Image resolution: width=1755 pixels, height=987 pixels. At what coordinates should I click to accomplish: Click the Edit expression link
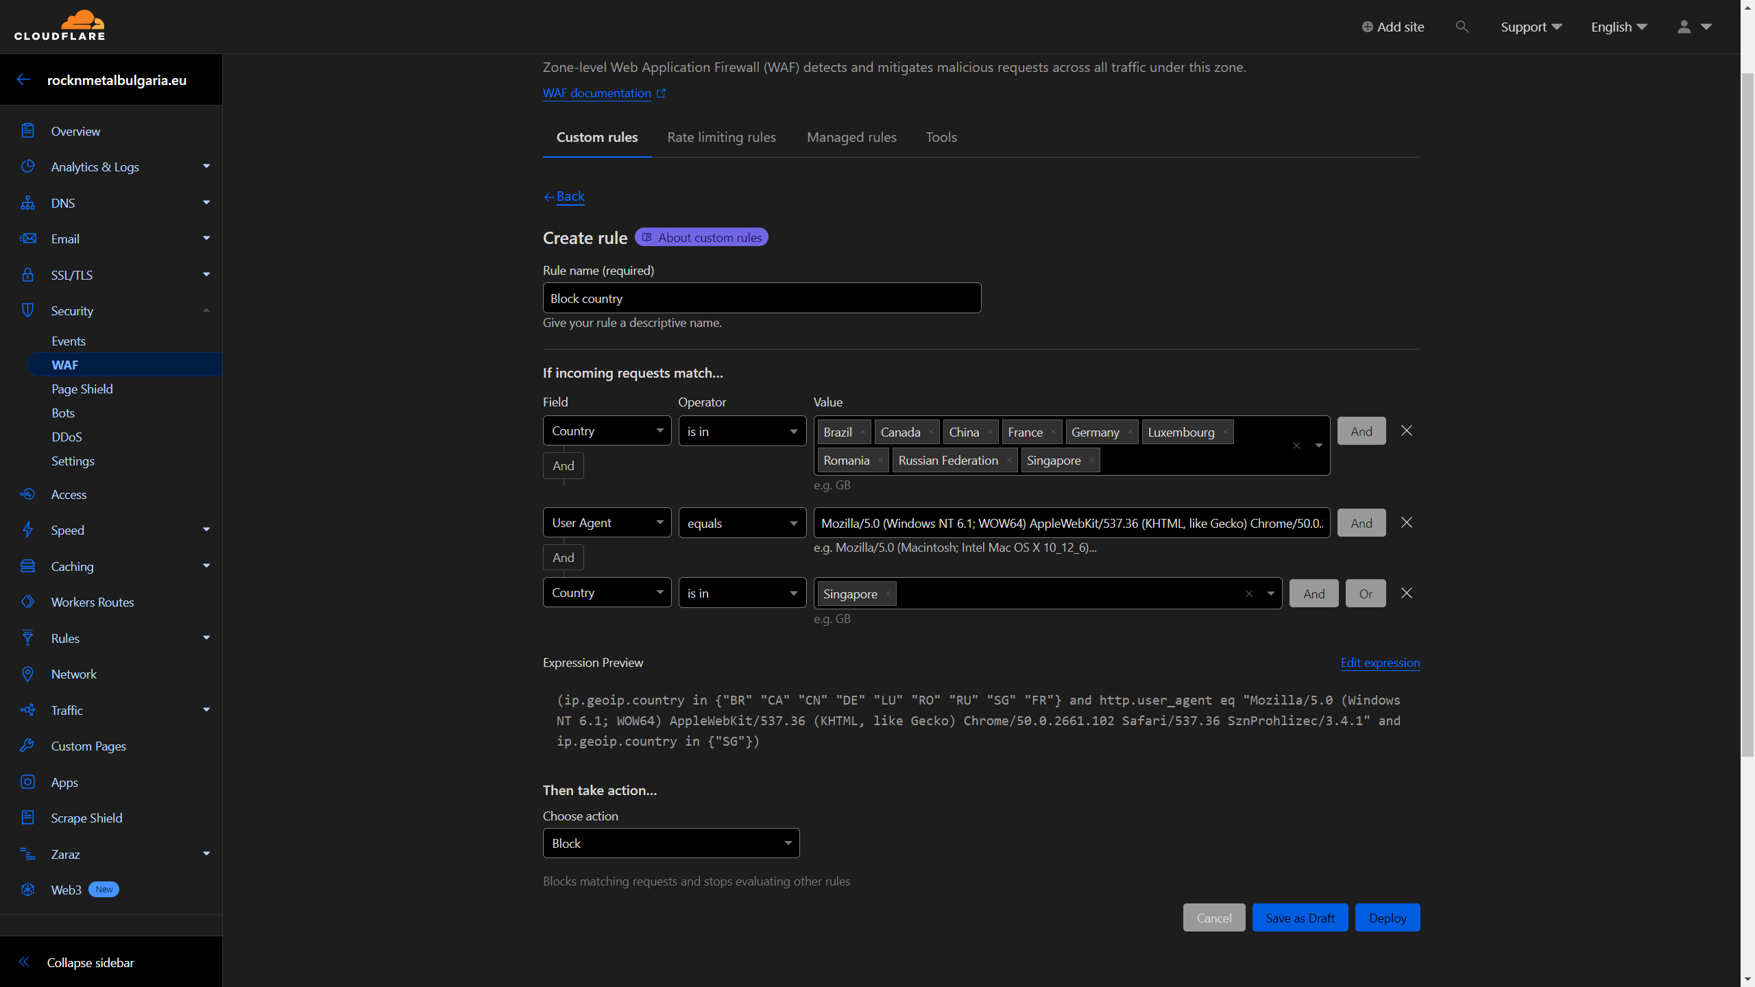(x=1379, y=663)
